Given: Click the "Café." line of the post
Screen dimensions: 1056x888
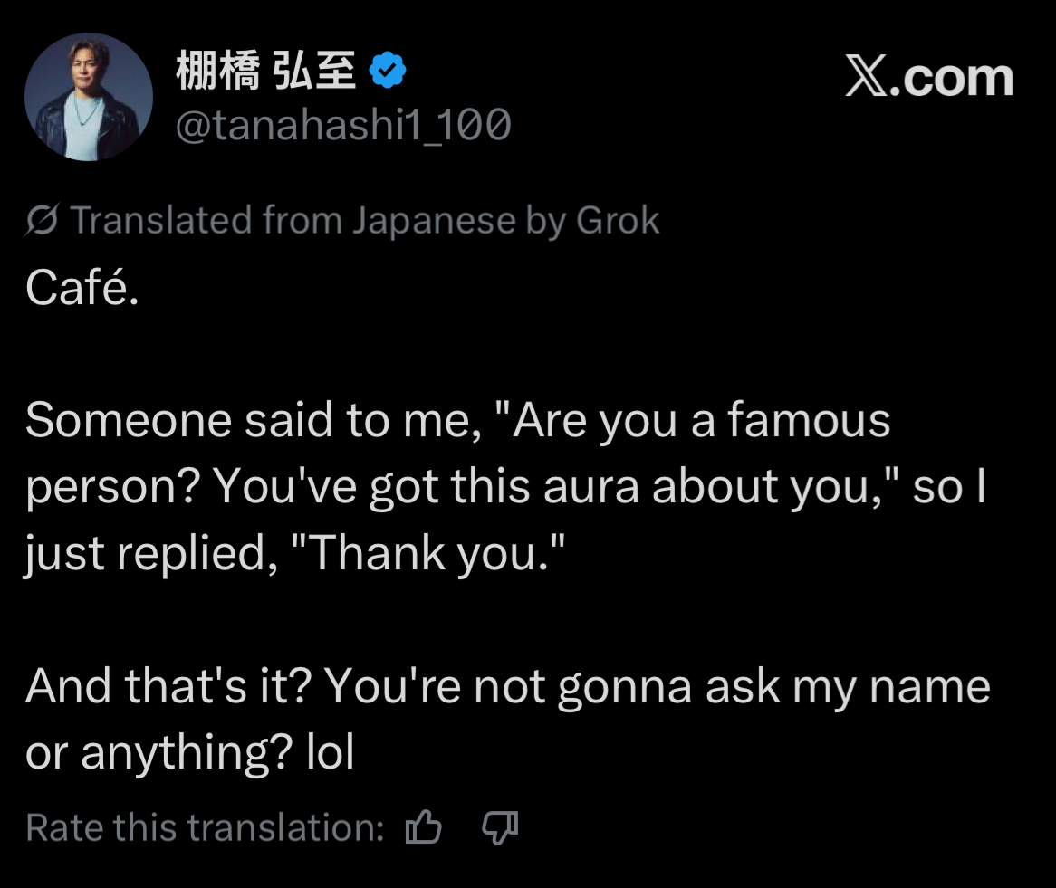Looking at the screenshot, I should click(x=82, y=288).
